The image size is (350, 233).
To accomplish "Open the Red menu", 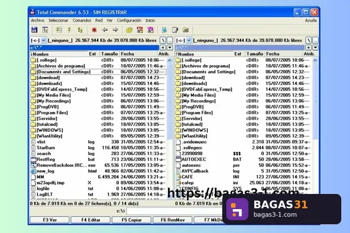I will point(99,20).
